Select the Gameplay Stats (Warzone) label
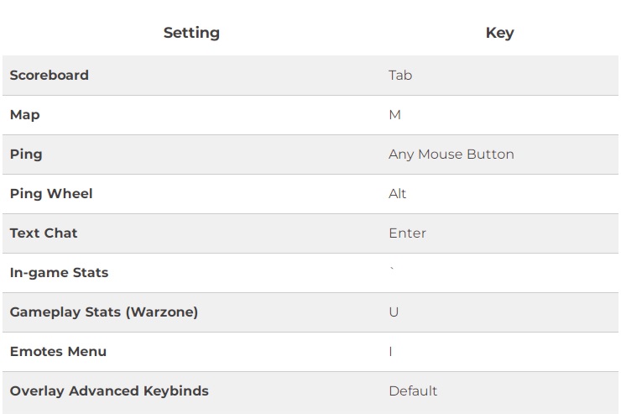This screenshot has width=621, height=414. (104, 312)
